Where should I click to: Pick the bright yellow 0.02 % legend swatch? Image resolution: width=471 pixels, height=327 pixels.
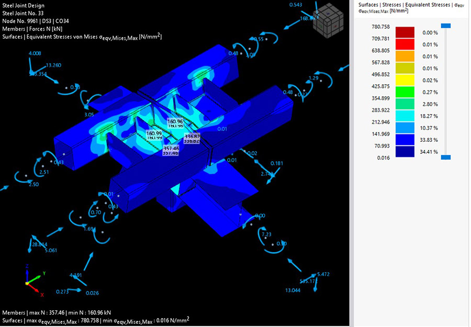point(405,80)
